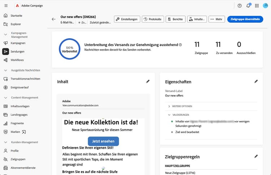Click the Our new offers (DM266) title
Image resolution: width=271 pixels, height=175 pixels.
click(78, 17)
